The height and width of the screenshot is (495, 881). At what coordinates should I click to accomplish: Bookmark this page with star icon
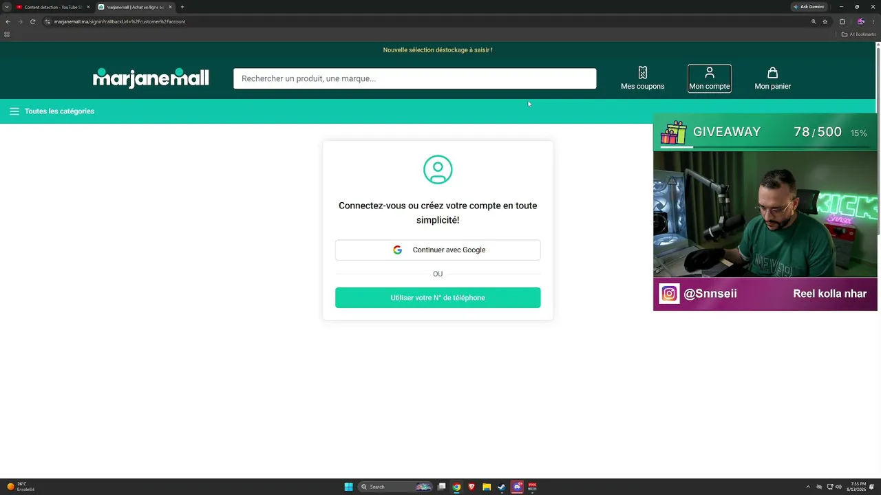(x=825, y=21)
